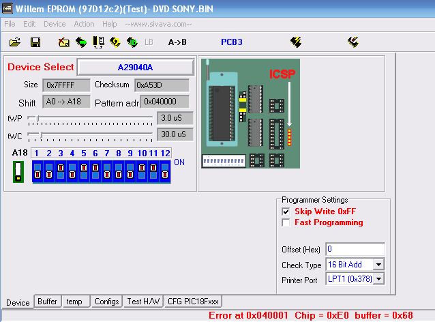Open the Test H/W tab
435x322 pixels.
(x=143, y=302)
